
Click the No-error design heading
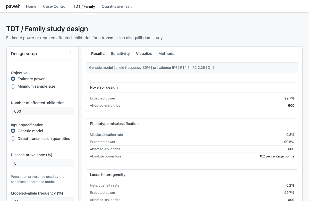tap(104, 87)
